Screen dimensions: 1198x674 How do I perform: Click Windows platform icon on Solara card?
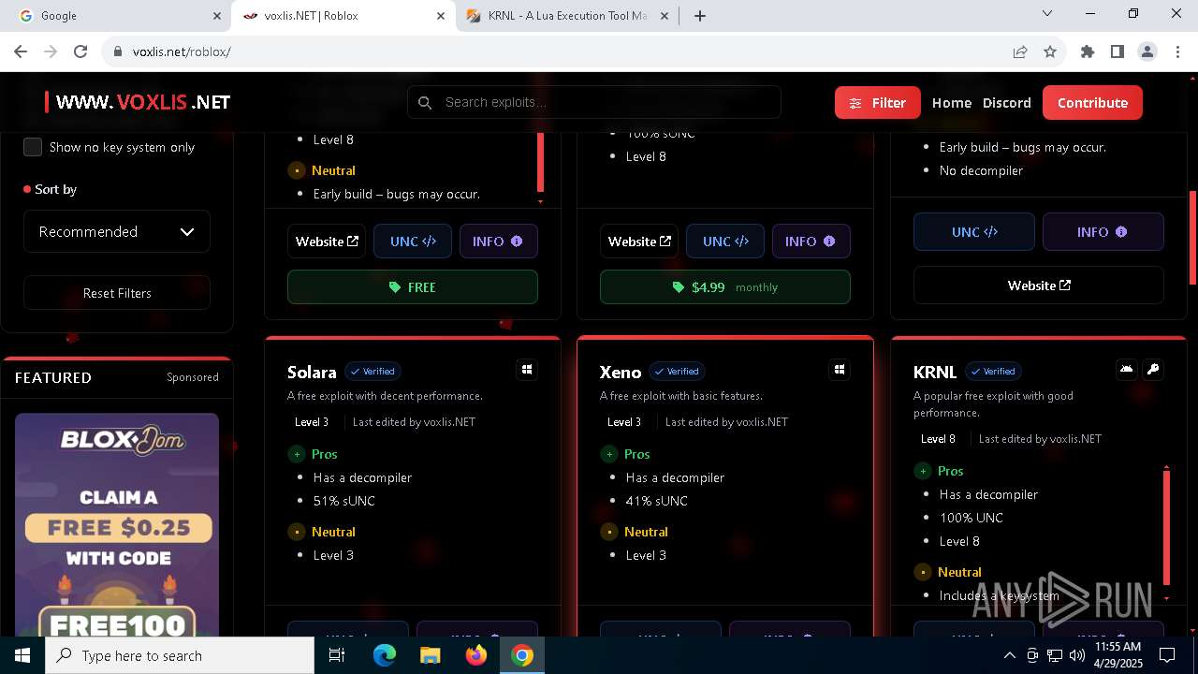[527, 370]
